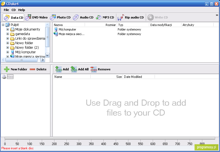
Task: Click the Mój komputer icon in tree
Action: coord(12,52)
